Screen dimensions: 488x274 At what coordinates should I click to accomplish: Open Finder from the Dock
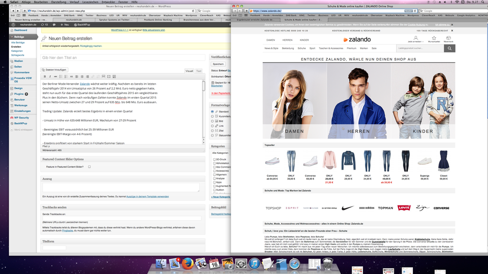click(161, 264)
